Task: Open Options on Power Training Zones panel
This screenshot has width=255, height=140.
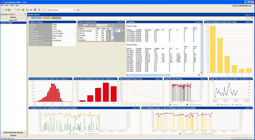Action: (121, 22)
